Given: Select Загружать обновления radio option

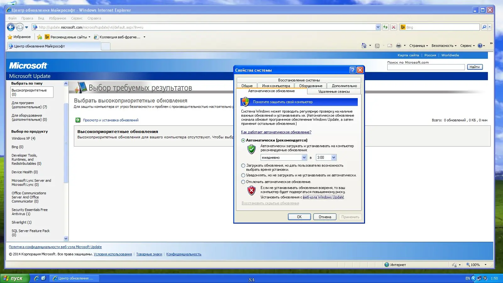Looking at the screenshot, I should [x=243, y=165].
